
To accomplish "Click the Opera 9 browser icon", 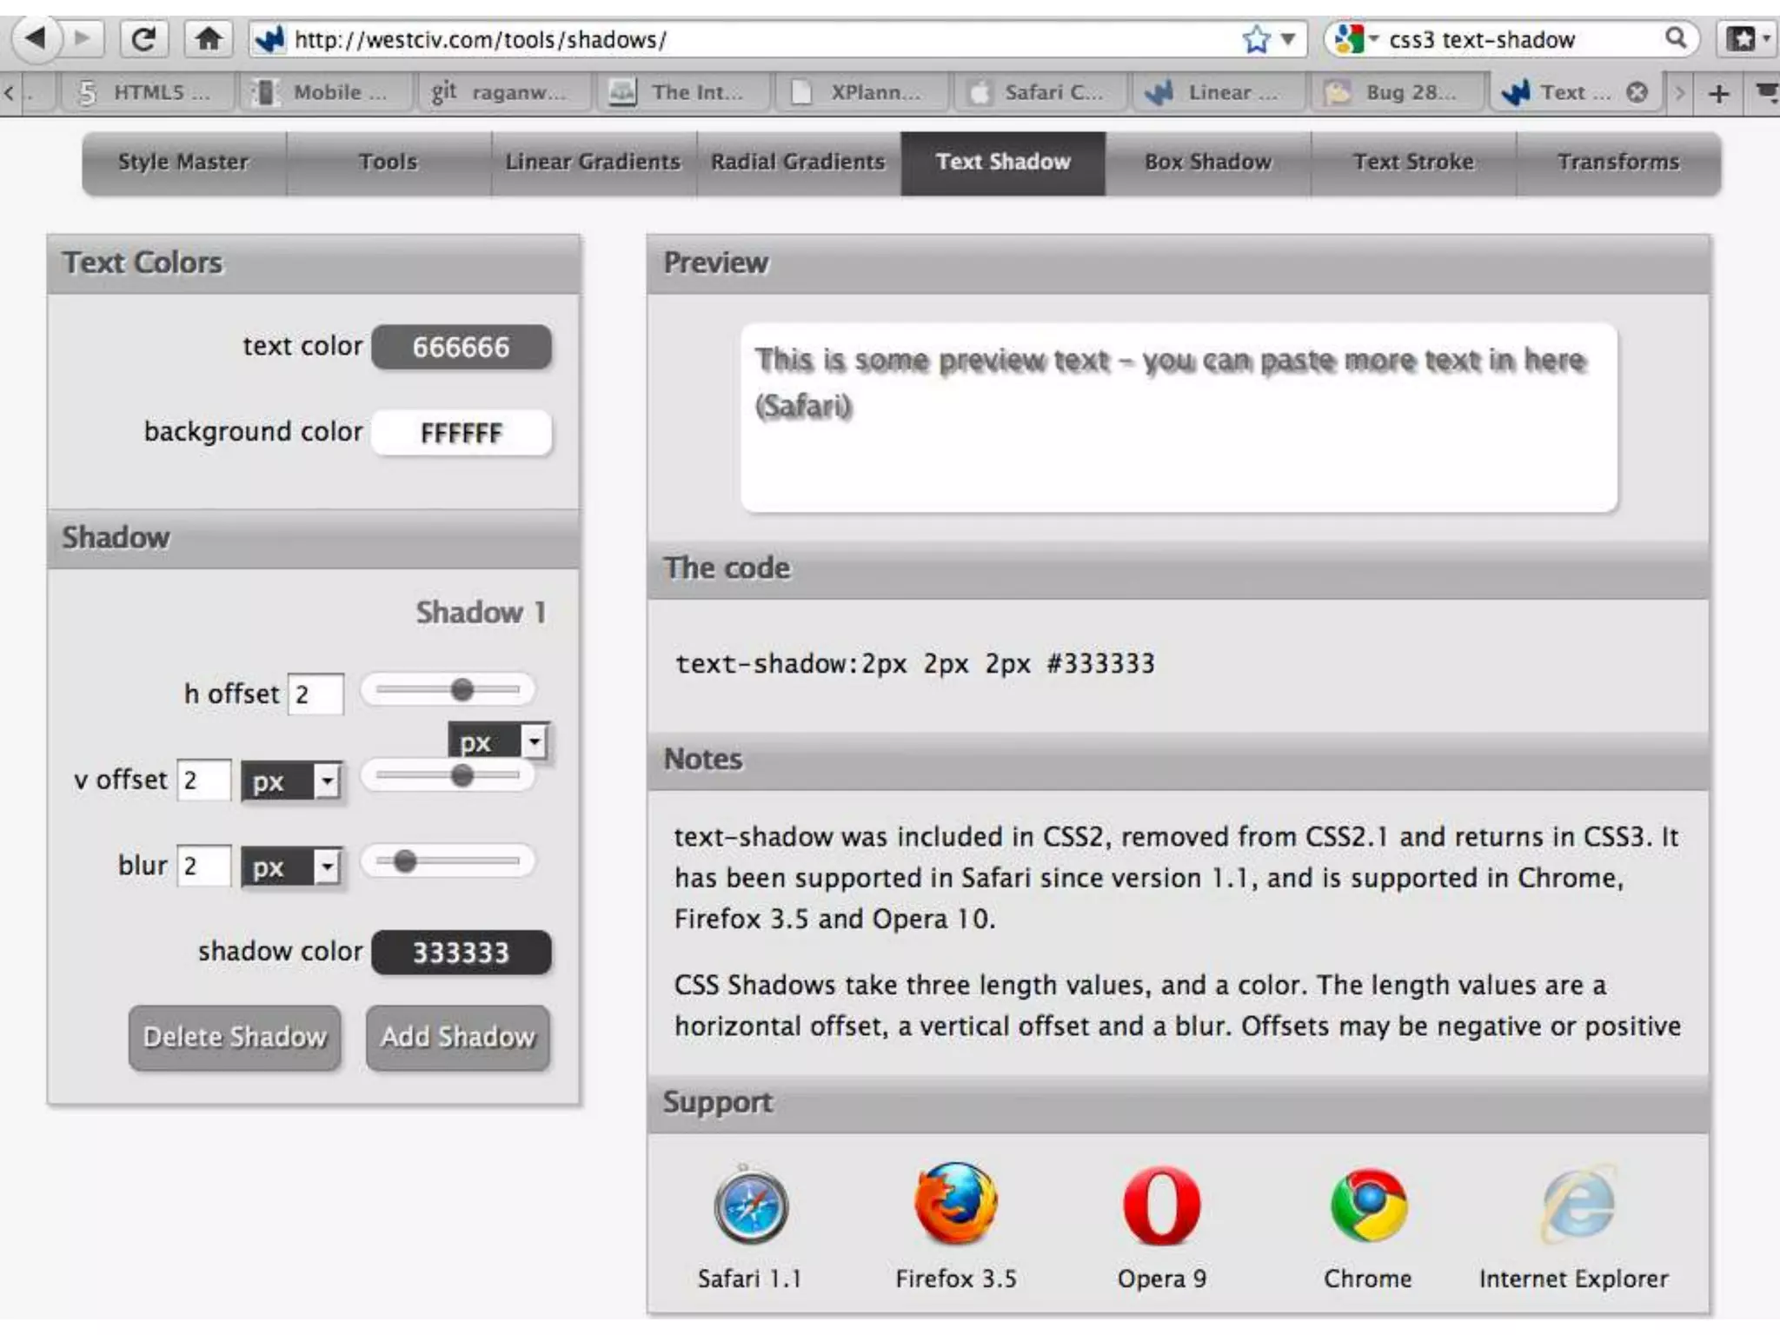I will tap(1161, 1205).
